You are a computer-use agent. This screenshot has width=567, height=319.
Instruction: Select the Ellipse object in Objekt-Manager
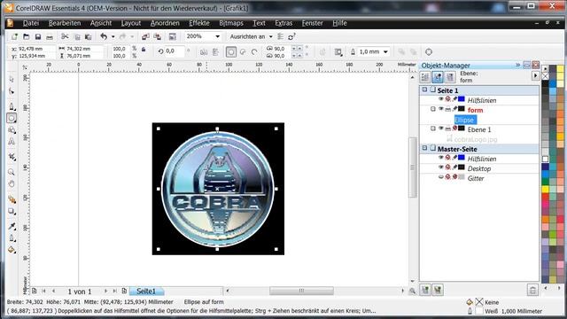pos(465,120)
